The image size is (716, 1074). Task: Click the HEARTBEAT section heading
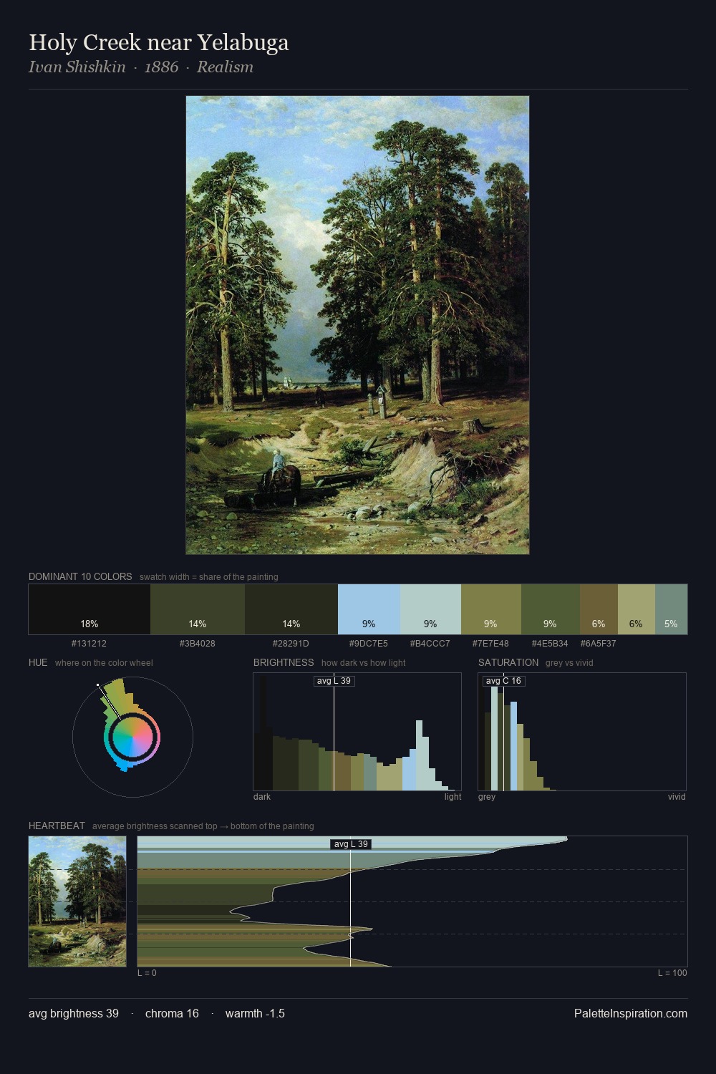pos(57,826)
